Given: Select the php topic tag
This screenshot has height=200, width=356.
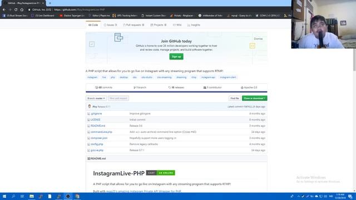Looking at the screenshot, I should point(112,77).
